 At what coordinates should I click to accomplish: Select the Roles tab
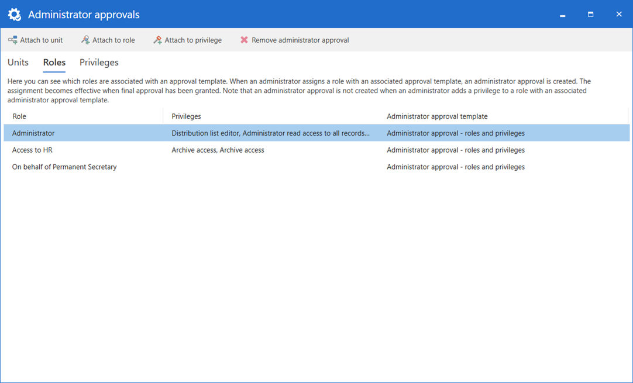tap(54, 62)
